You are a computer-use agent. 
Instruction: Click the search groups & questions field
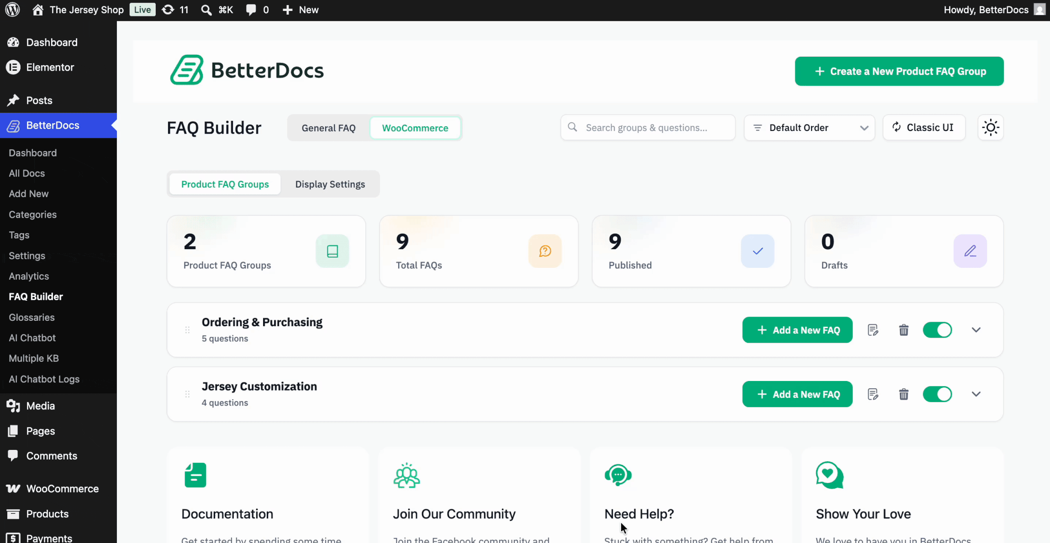pos(648,127)
